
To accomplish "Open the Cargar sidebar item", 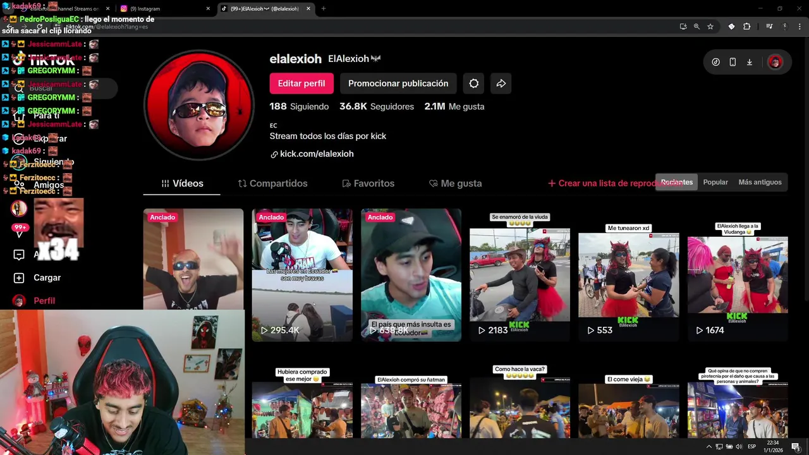I will pyautogui.click(x=38, y=277).
